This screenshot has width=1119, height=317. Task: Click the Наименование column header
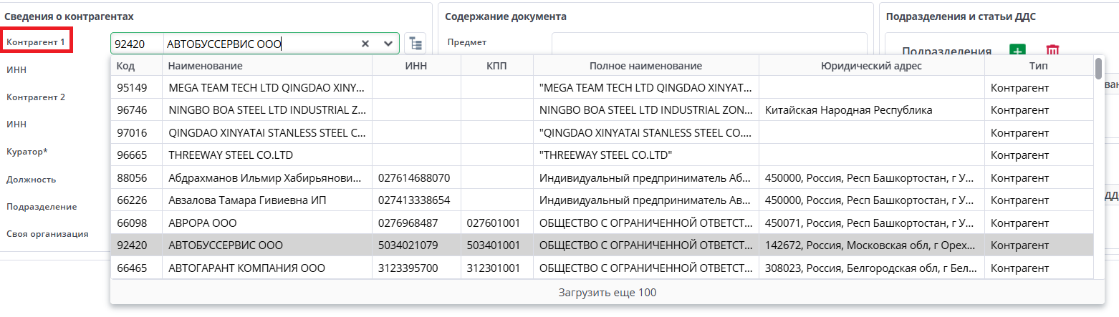pos(266,66)
